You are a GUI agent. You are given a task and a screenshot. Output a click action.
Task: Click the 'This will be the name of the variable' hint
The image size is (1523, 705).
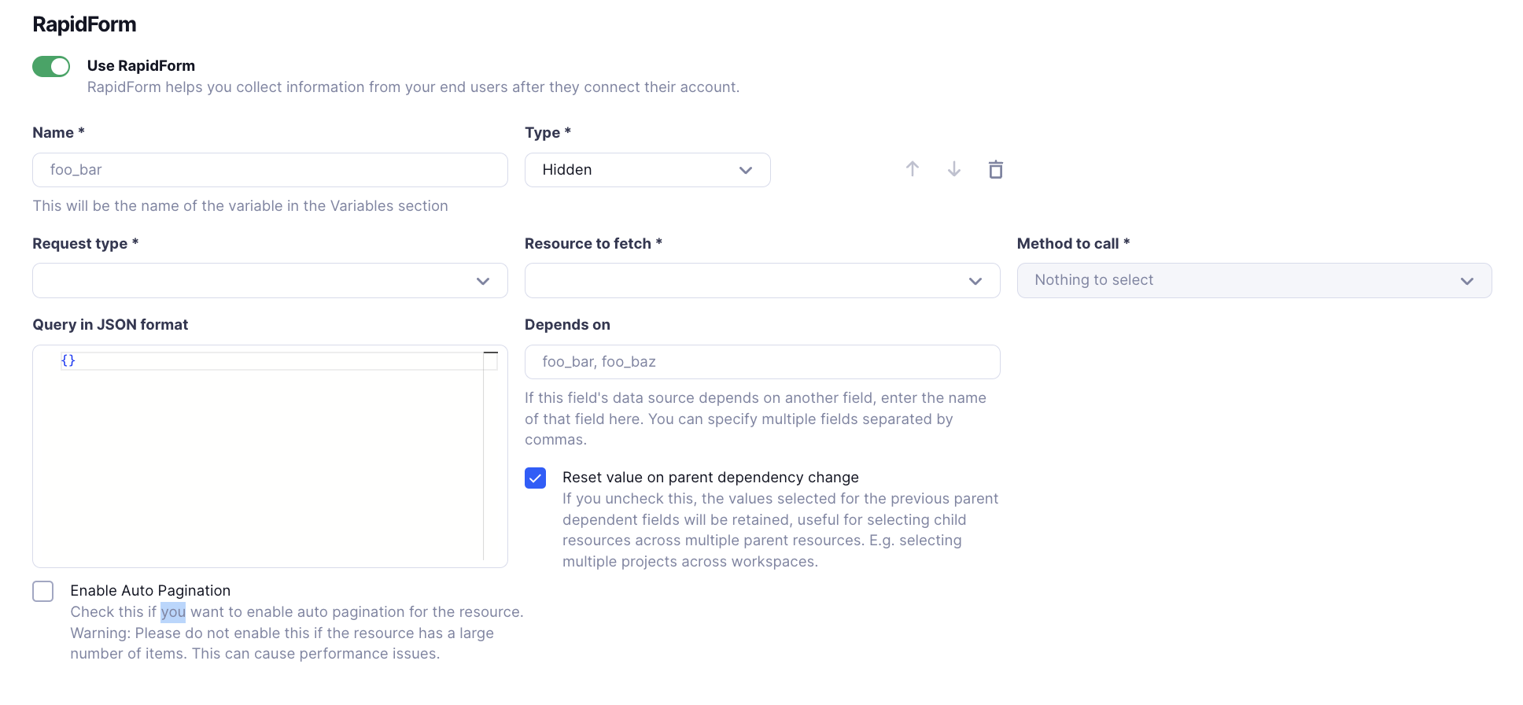click(x=240, y=206)
